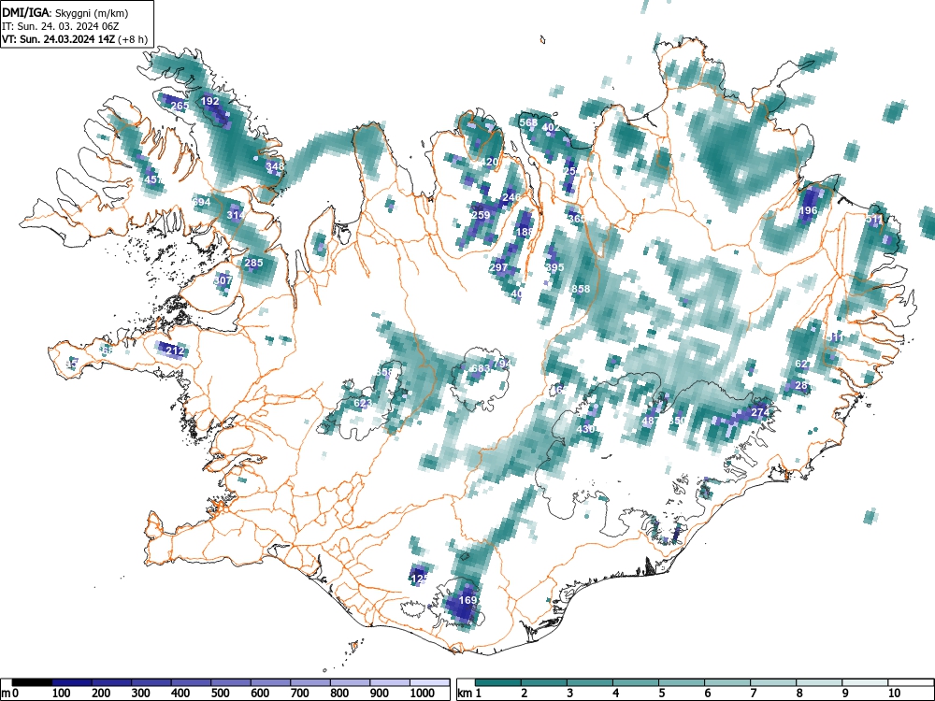Screen dimensions: 935x701
Task: Click the '420' visibility value on the map
Action: tap(489, 162)
